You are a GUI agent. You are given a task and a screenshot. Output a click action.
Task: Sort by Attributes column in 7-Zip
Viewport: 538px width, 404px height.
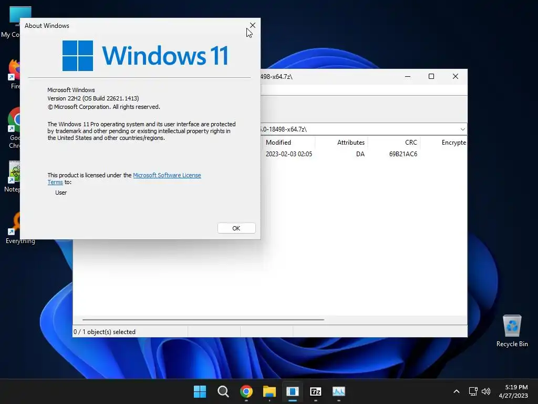(342, 142)
